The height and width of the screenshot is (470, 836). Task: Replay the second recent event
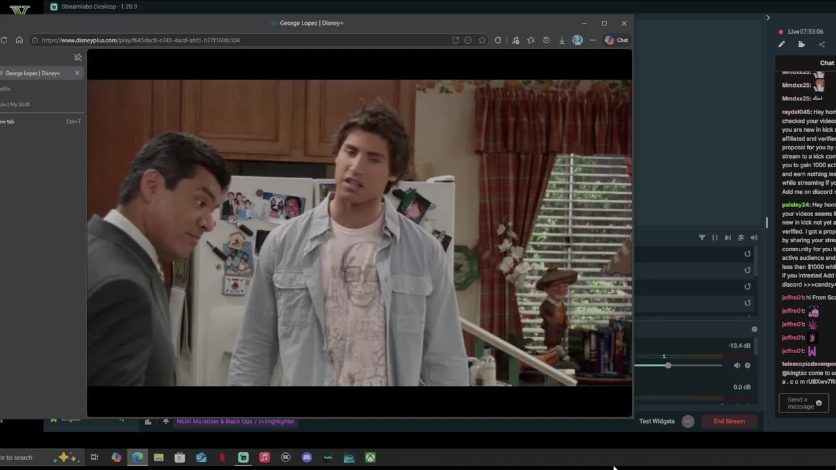(x=748, y=270)
